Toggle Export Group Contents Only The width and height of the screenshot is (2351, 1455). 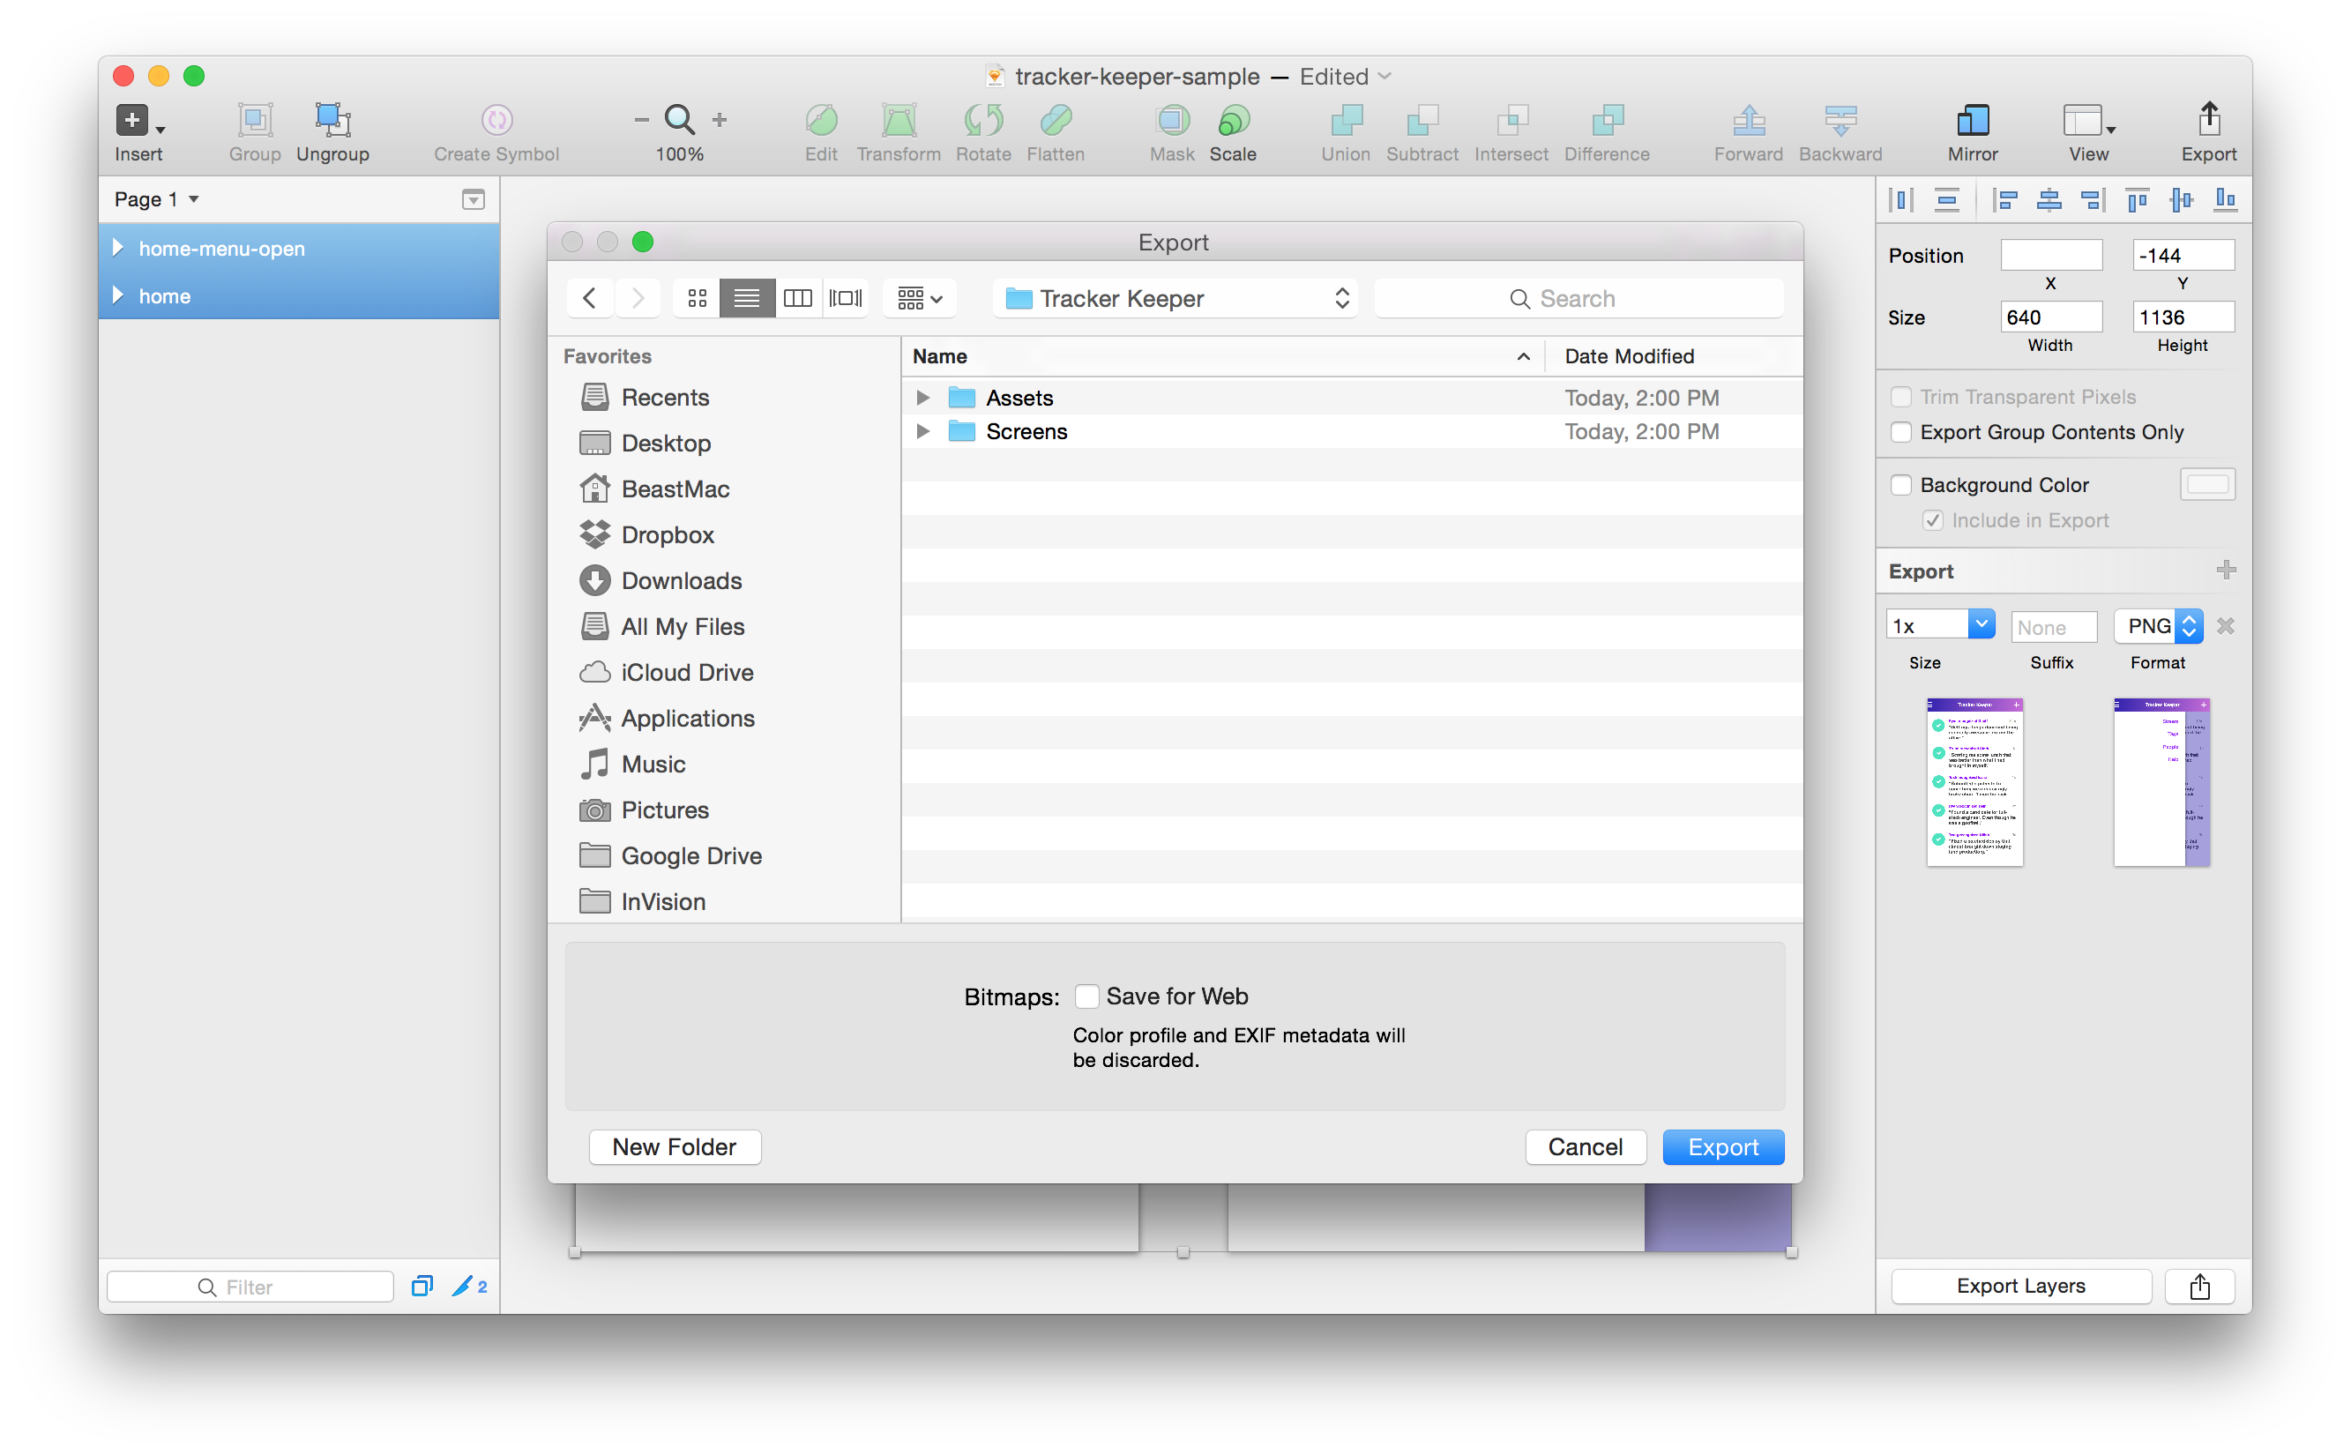point(1900,432)
